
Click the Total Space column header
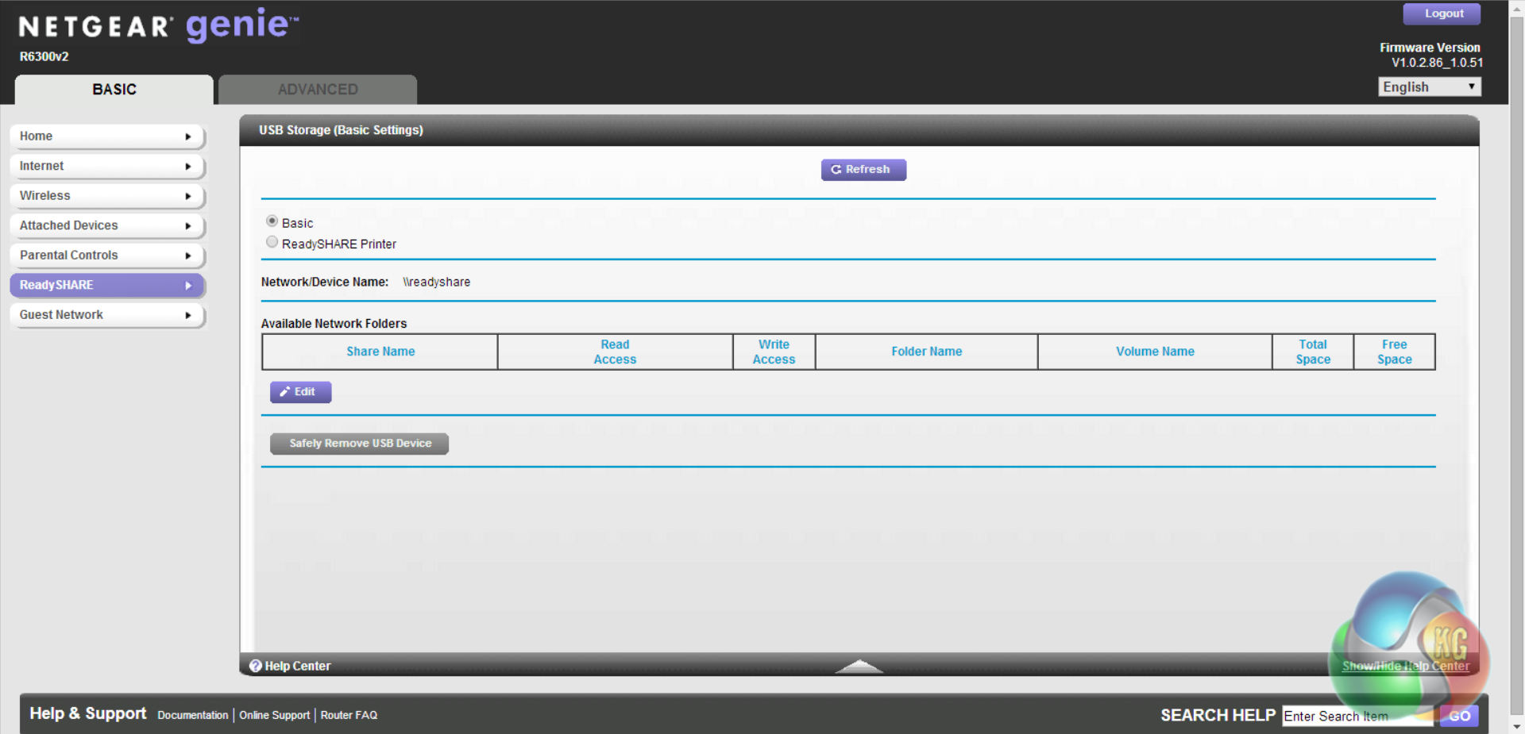1313,352
